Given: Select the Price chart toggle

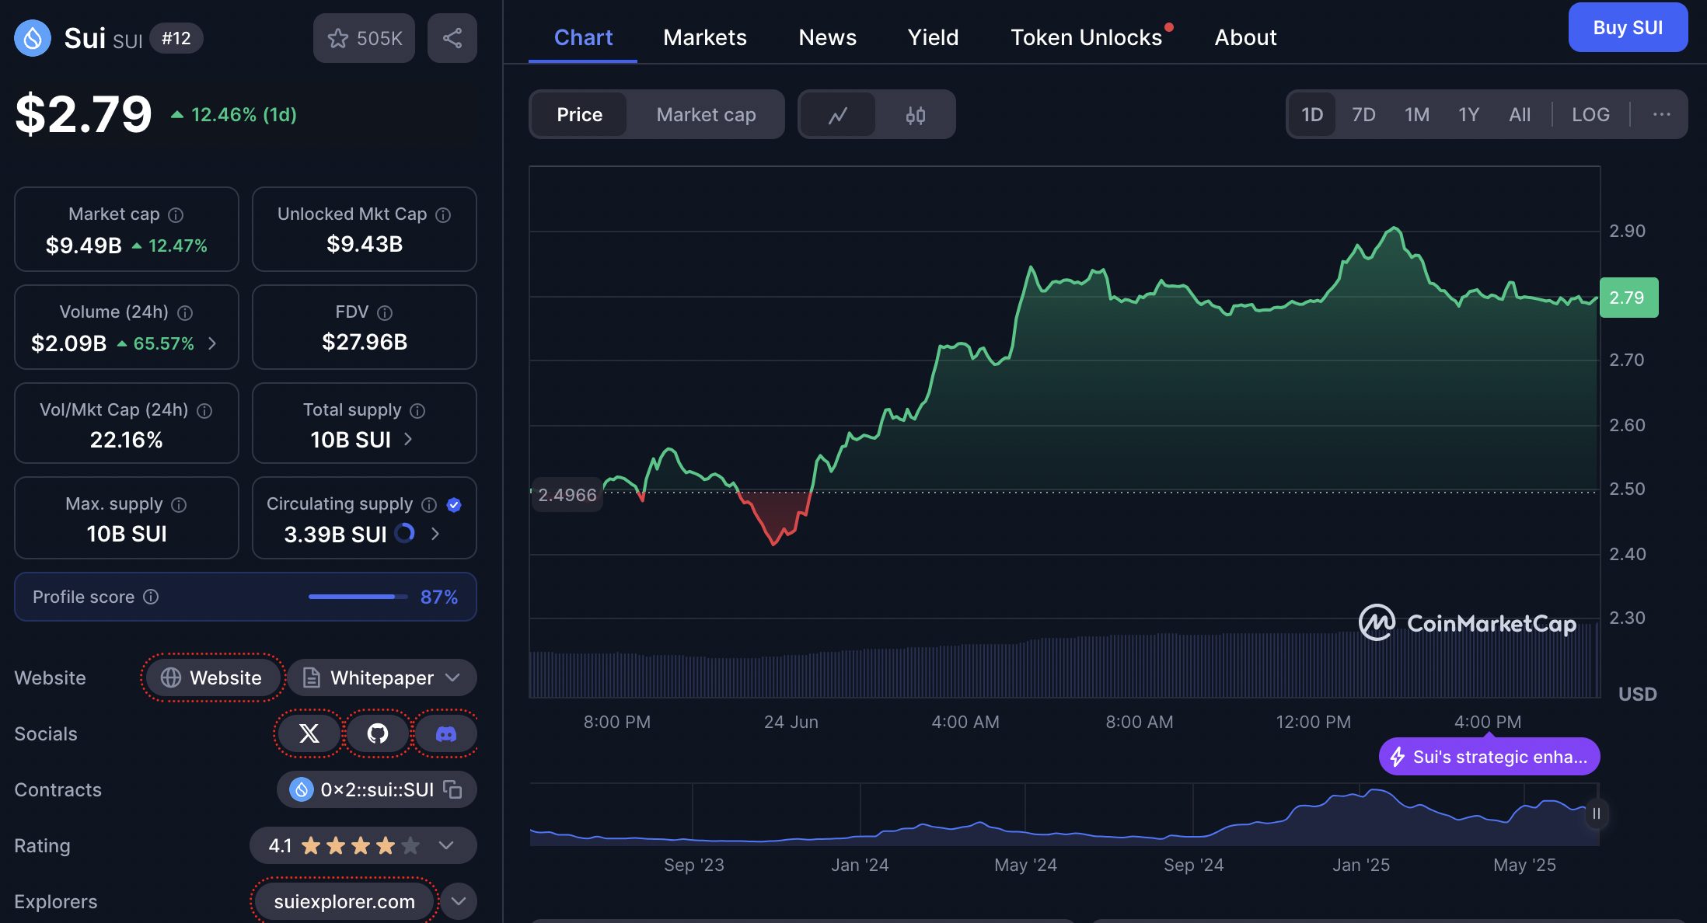Looking at the screenshot, I should [579, 115].
